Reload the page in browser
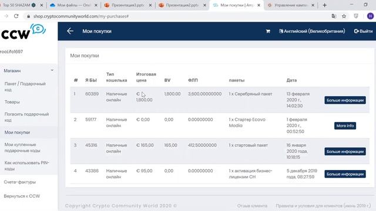This screenshot has width=376, height=211. (x=16, y=16)
